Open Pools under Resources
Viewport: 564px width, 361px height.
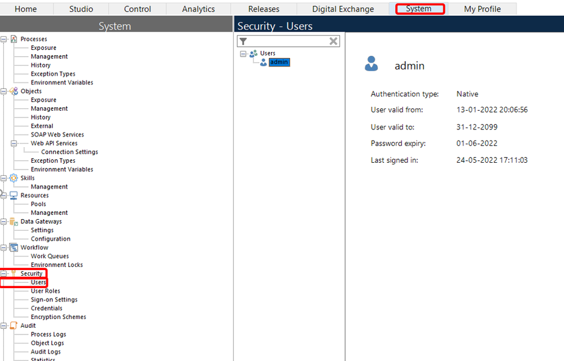coord(38,204)
